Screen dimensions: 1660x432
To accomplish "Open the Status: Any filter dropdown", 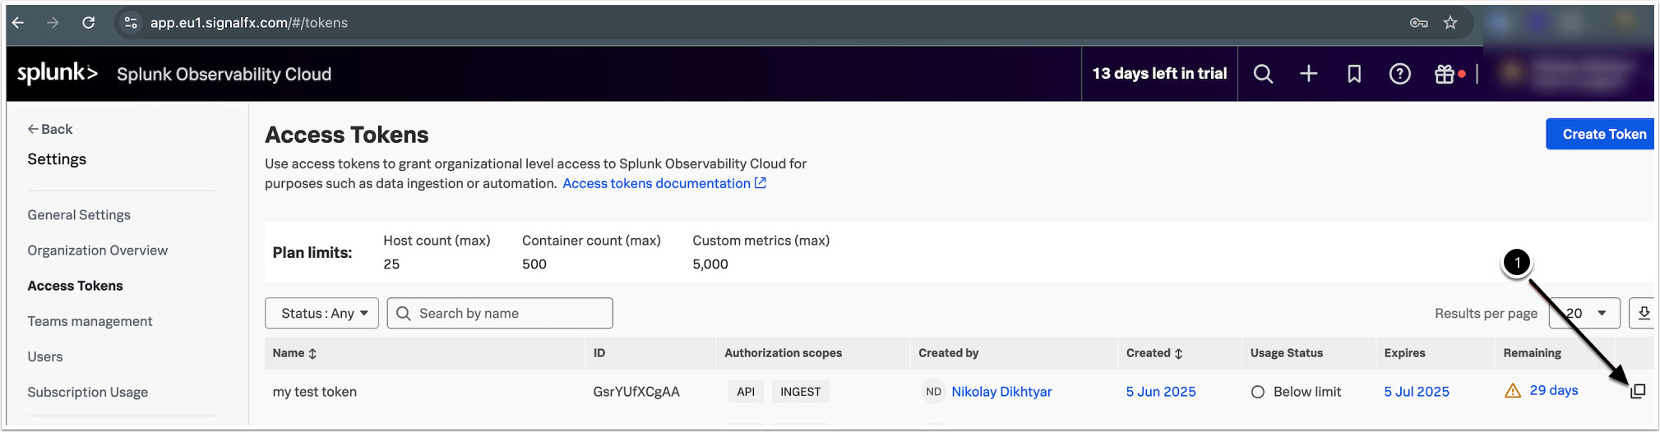I will 321,313.
